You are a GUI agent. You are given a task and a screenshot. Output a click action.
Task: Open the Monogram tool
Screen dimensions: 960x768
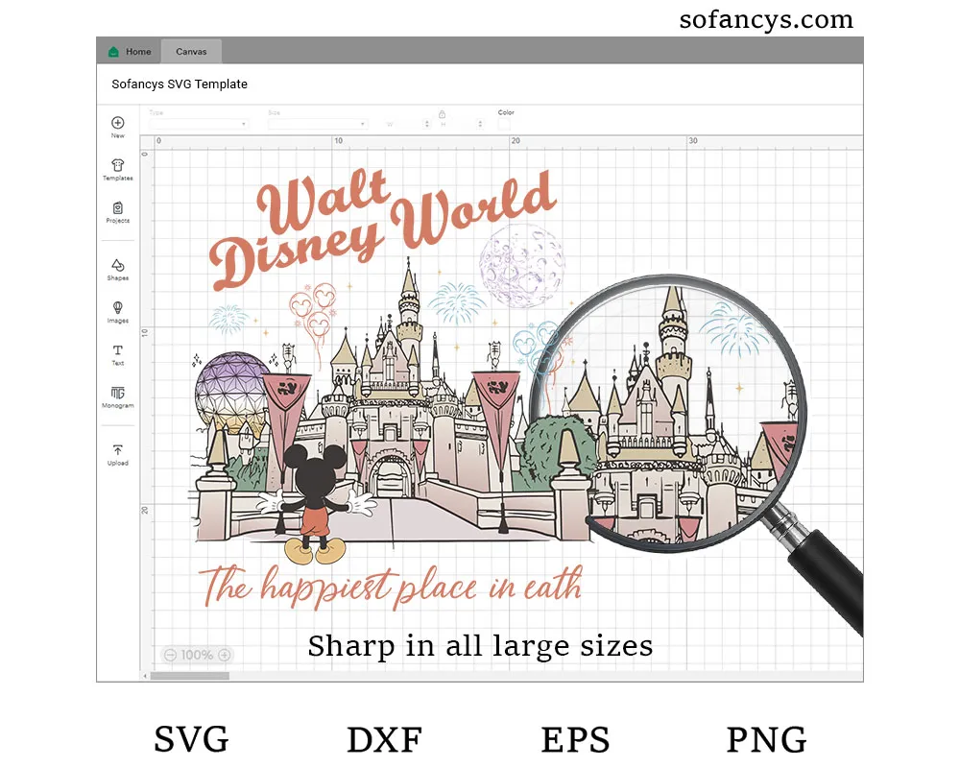pos(117,396)
